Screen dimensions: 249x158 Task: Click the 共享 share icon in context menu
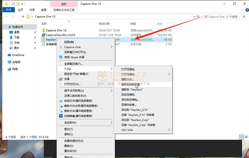pyautogui.click(x=61, y=79)
